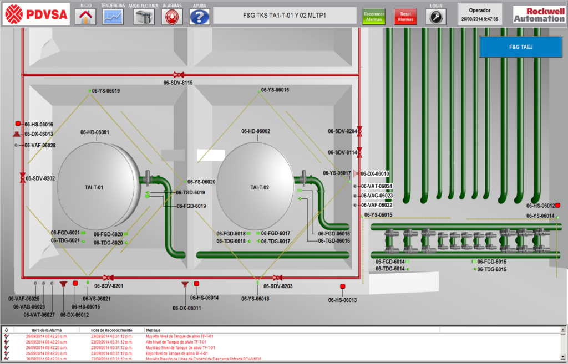The image size is (568, 364).
Task: Open the ALARMAS alarm bell icon
Action: [172, 17]
